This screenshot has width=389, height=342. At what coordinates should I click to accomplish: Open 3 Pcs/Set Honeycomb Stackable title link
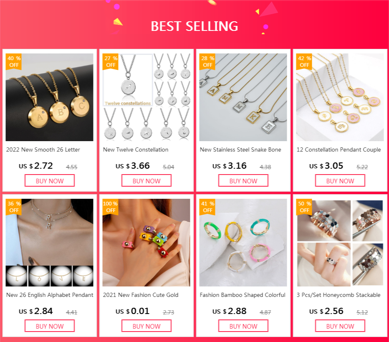pyautogui.click(x=338, y=295)
